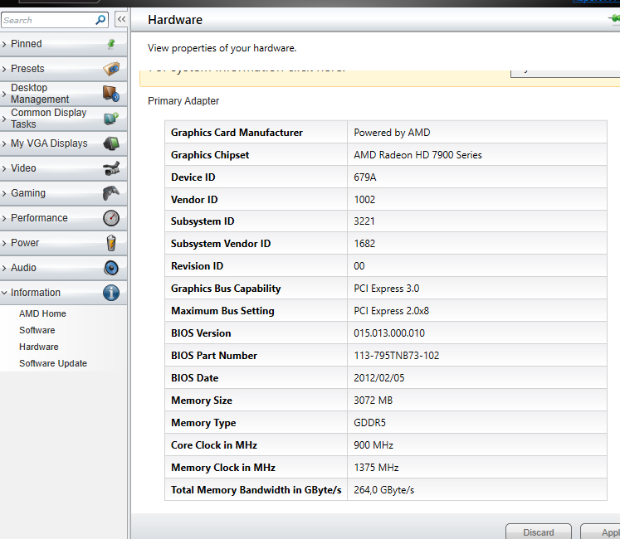Image resolution: width=620 pixels, height=539 pixels.
Task: Click the Revision ID value 00
Action: tap(359, 266)
